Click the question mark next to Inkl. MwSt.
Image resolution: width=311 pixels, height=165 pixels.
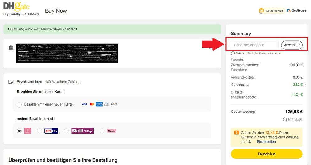285,120
